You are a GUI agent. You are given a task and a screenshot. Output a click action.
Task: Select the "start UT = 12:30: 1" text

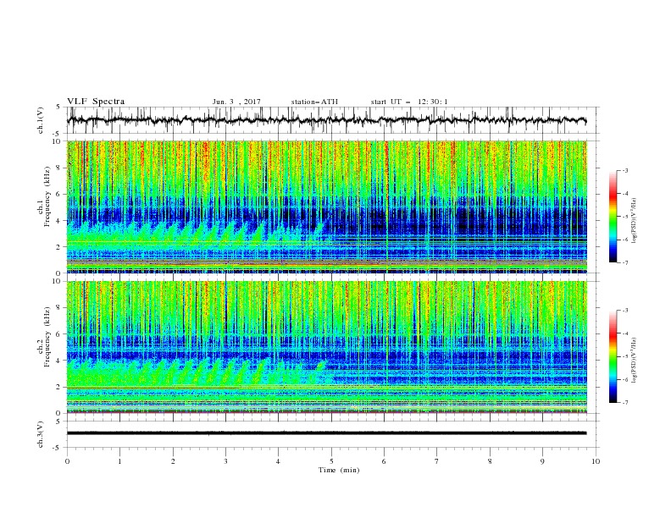click(409, 102)
